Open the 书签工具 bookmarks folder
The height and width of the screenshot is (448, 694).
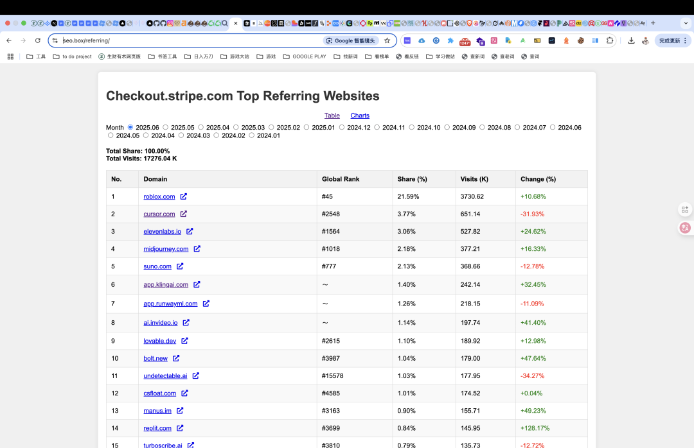click(163, 56)
